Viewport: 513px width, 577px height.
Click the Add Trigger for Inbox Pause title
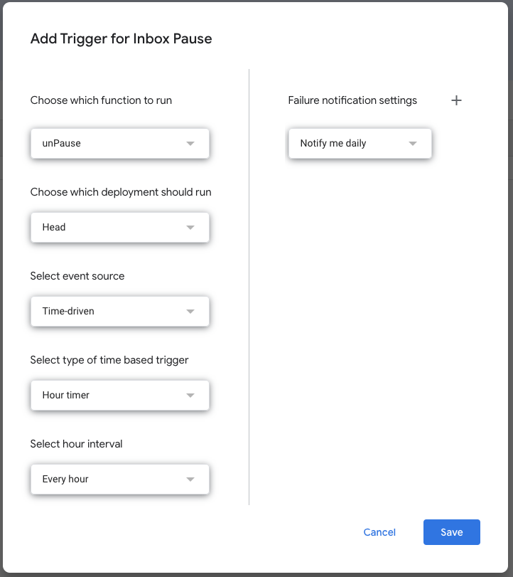(x=121, y=38)
